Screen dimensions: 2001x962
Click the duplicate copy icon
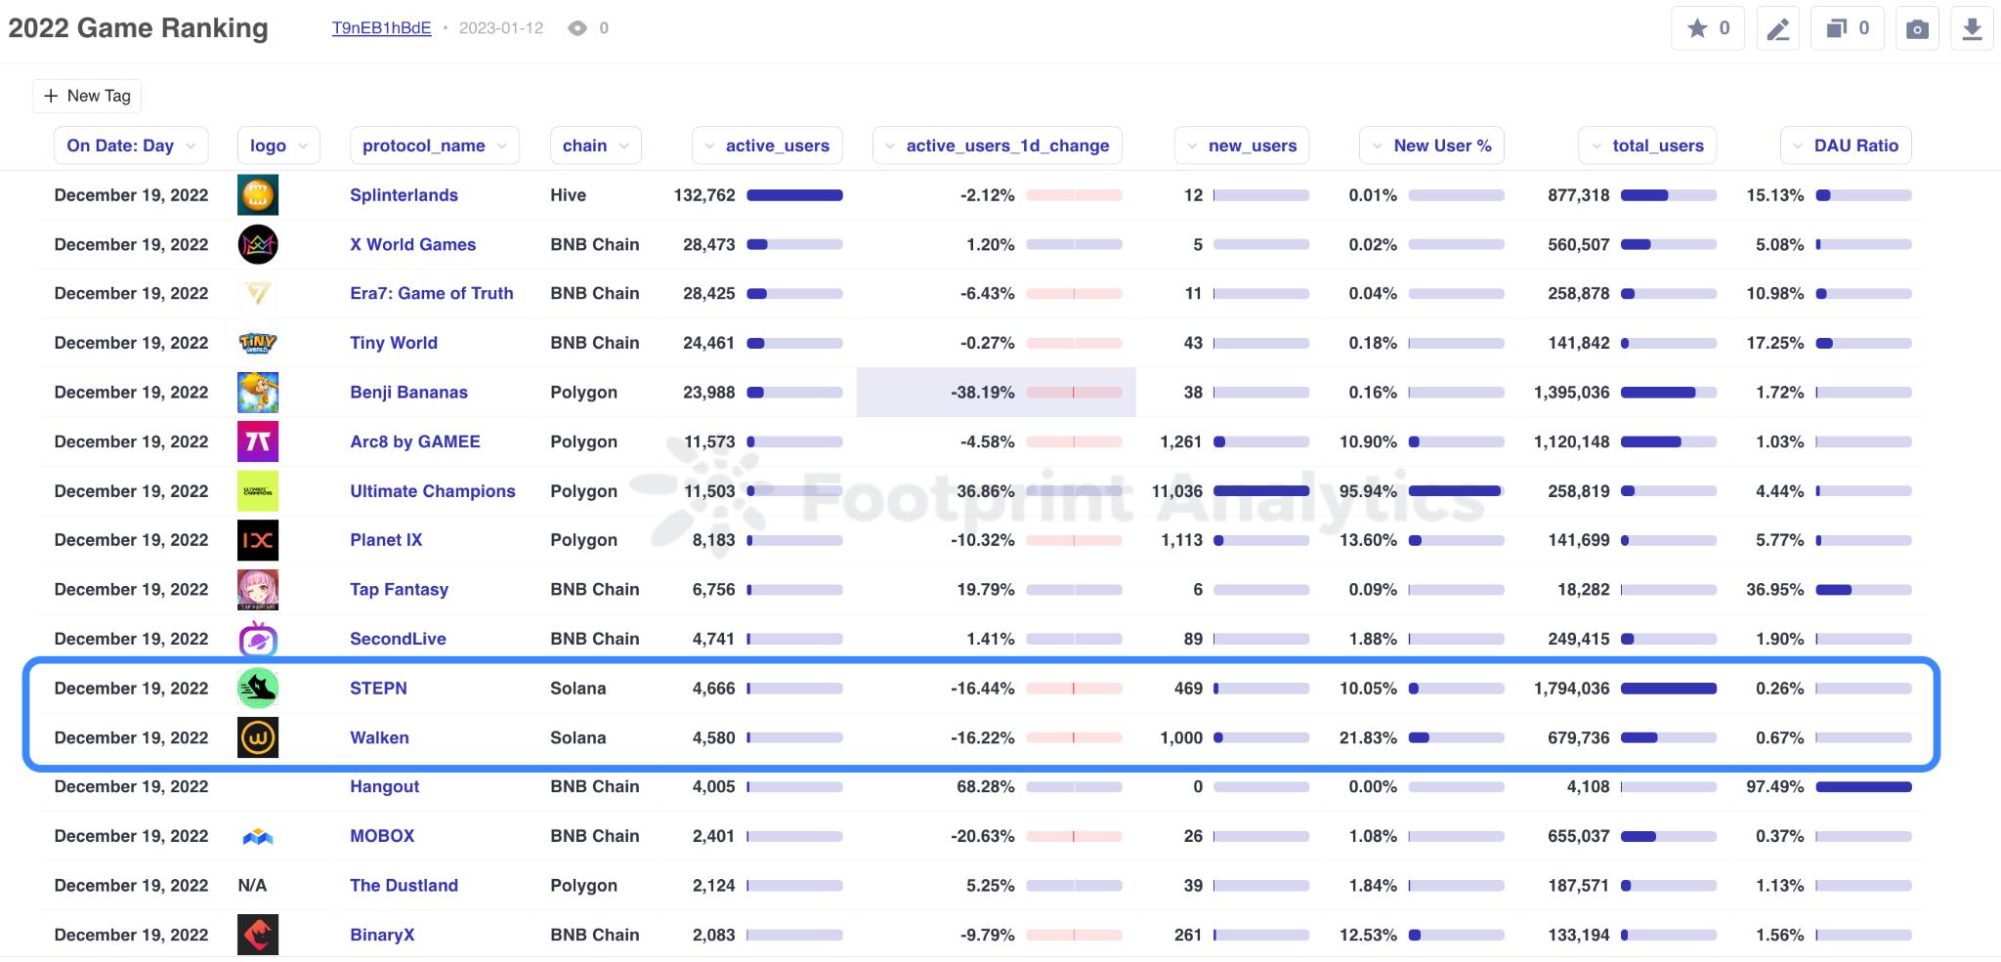pyautogui.click(x=1837, y=28)
